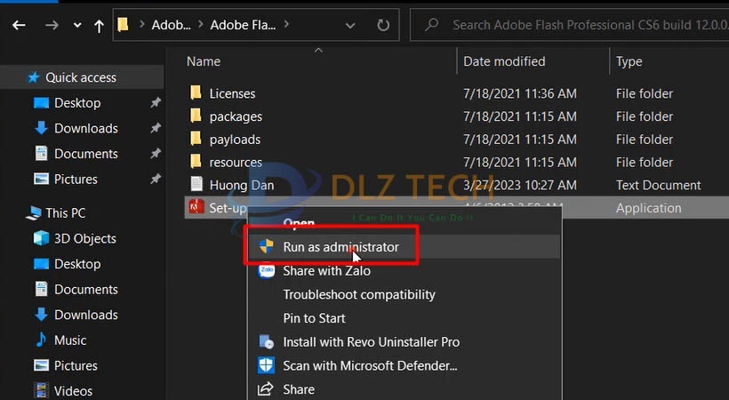This screenshot has height=400, width=729.
Task: Click Troubleshoot compatibility in context menu
Action: point(358,294)
